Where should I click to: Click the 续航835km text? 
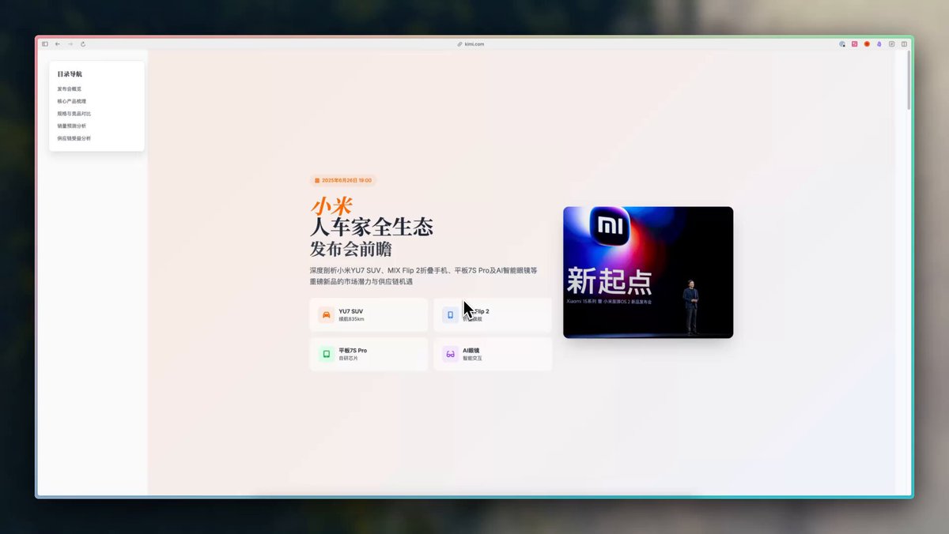pyautogui.click(x=352, y=319)
